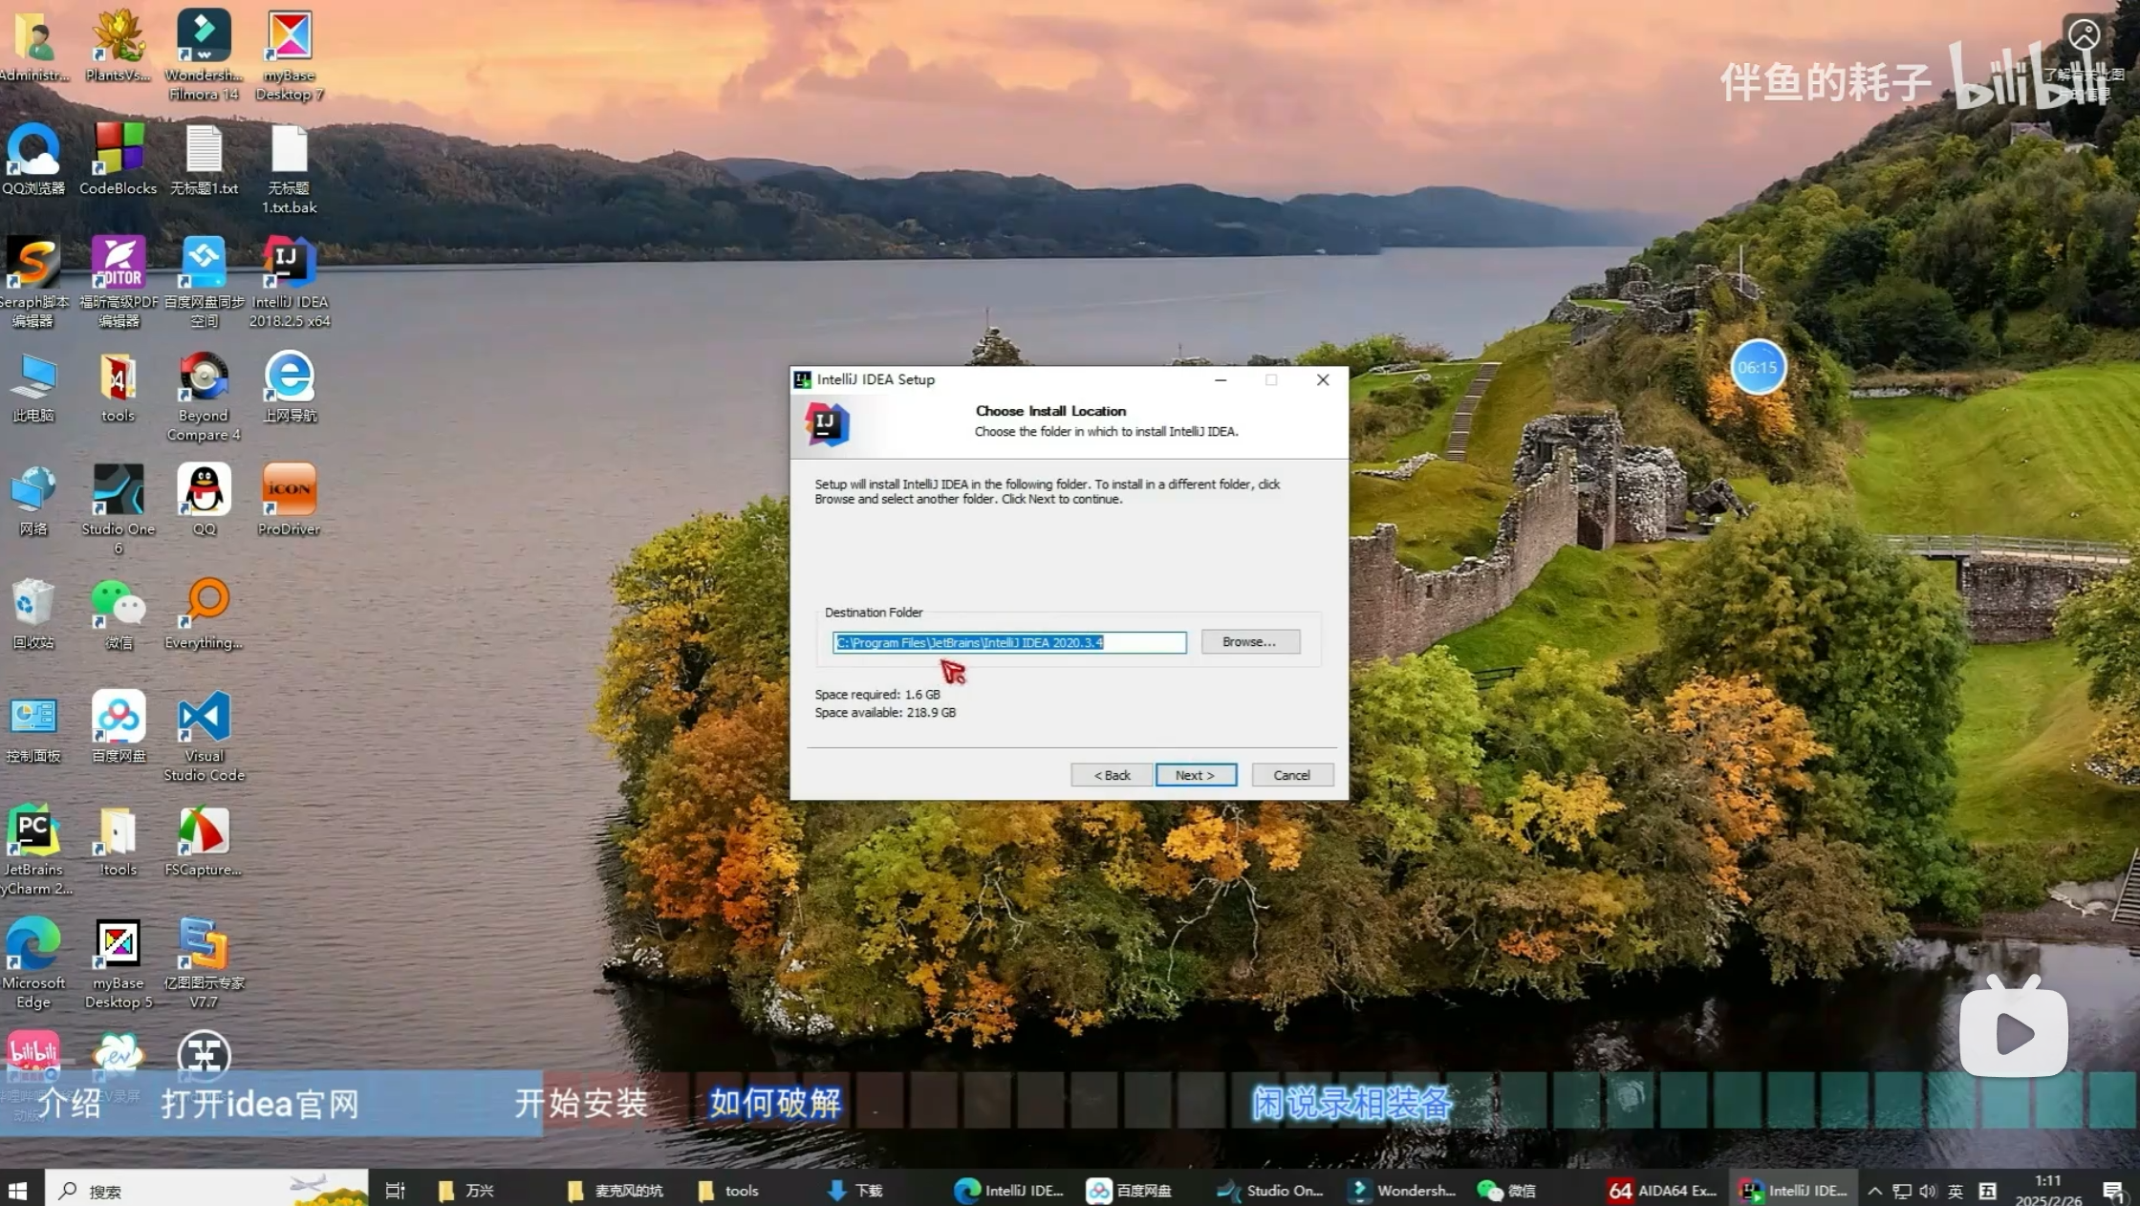Click the Next button in setup

coord(1195,775)
